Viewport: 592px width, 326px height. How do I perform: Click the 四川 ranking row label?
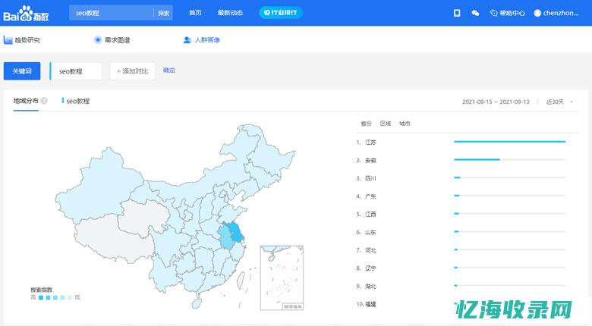coord(370,178)
